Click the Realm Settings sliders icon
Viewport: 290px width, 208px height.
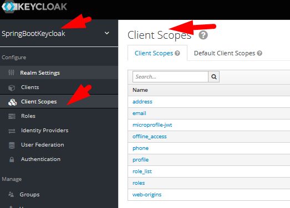[x=11, y=72]
